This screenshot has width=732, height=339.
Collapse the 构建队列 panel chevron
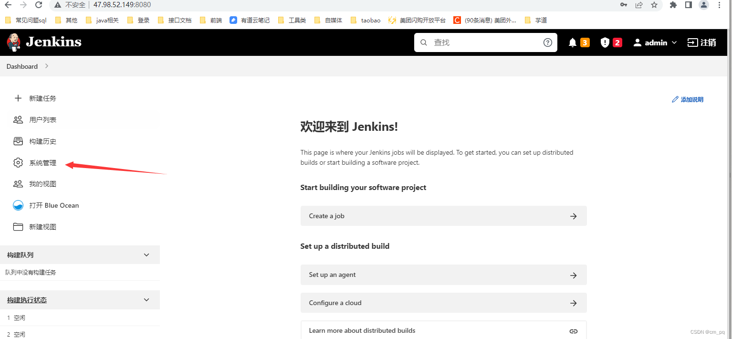coord(146,255)
